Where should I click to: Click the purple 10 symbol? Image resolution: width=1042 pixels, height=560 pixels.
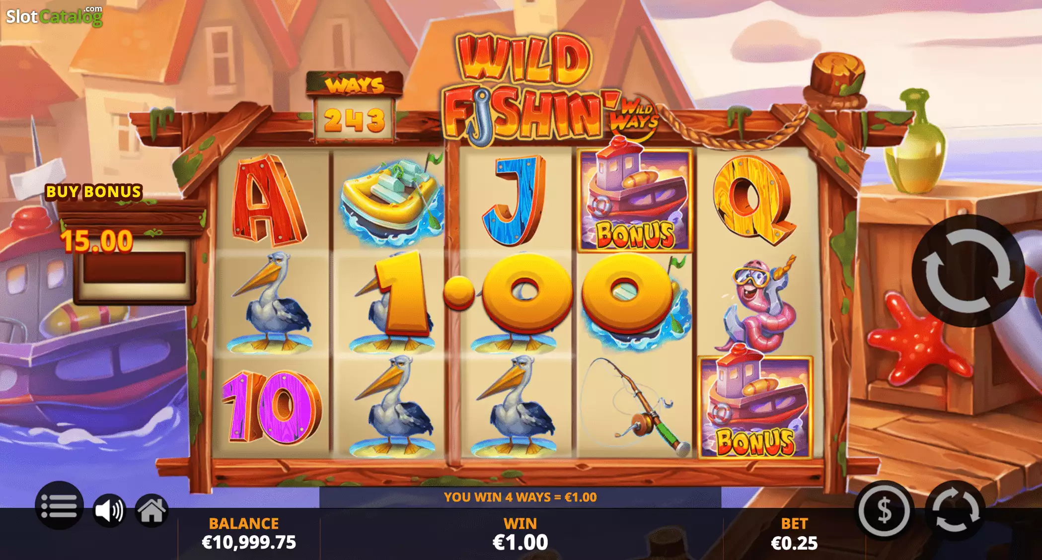point(271,407)
